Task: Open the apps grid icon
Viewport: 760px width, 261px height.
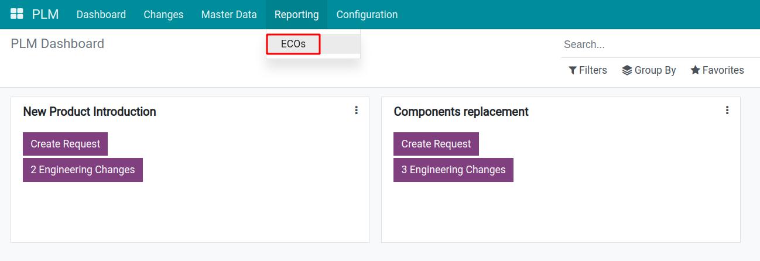Action: click(17, 14)
